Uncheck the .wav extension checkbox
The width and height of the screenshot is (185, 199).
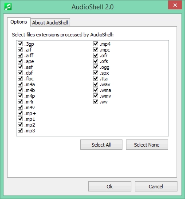(x=96, y=84)
